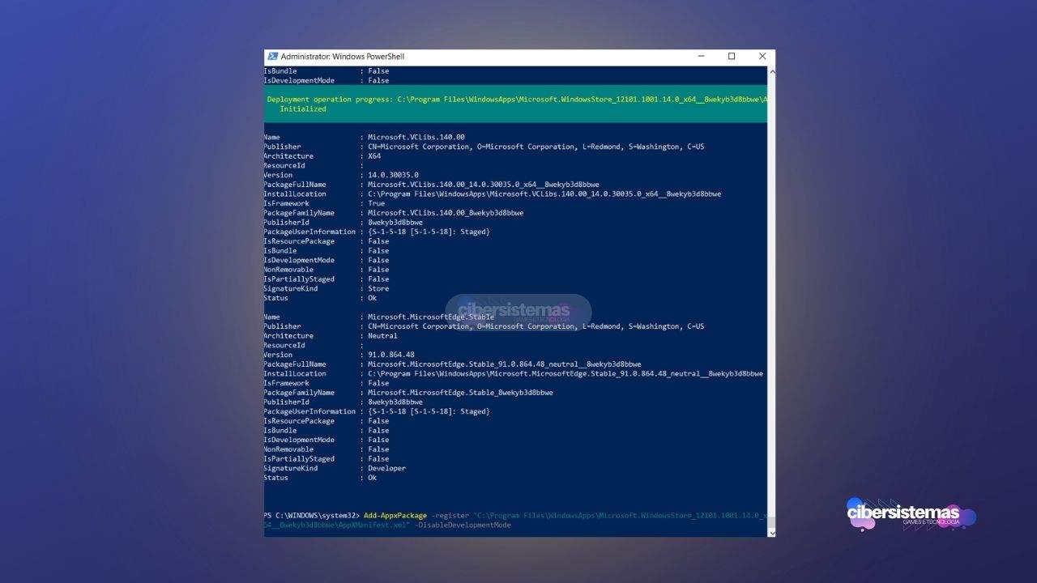Click the 'Deployment operation progress' message line
The height and width of the screenshot is (583, 1037).
click(517, 99)
